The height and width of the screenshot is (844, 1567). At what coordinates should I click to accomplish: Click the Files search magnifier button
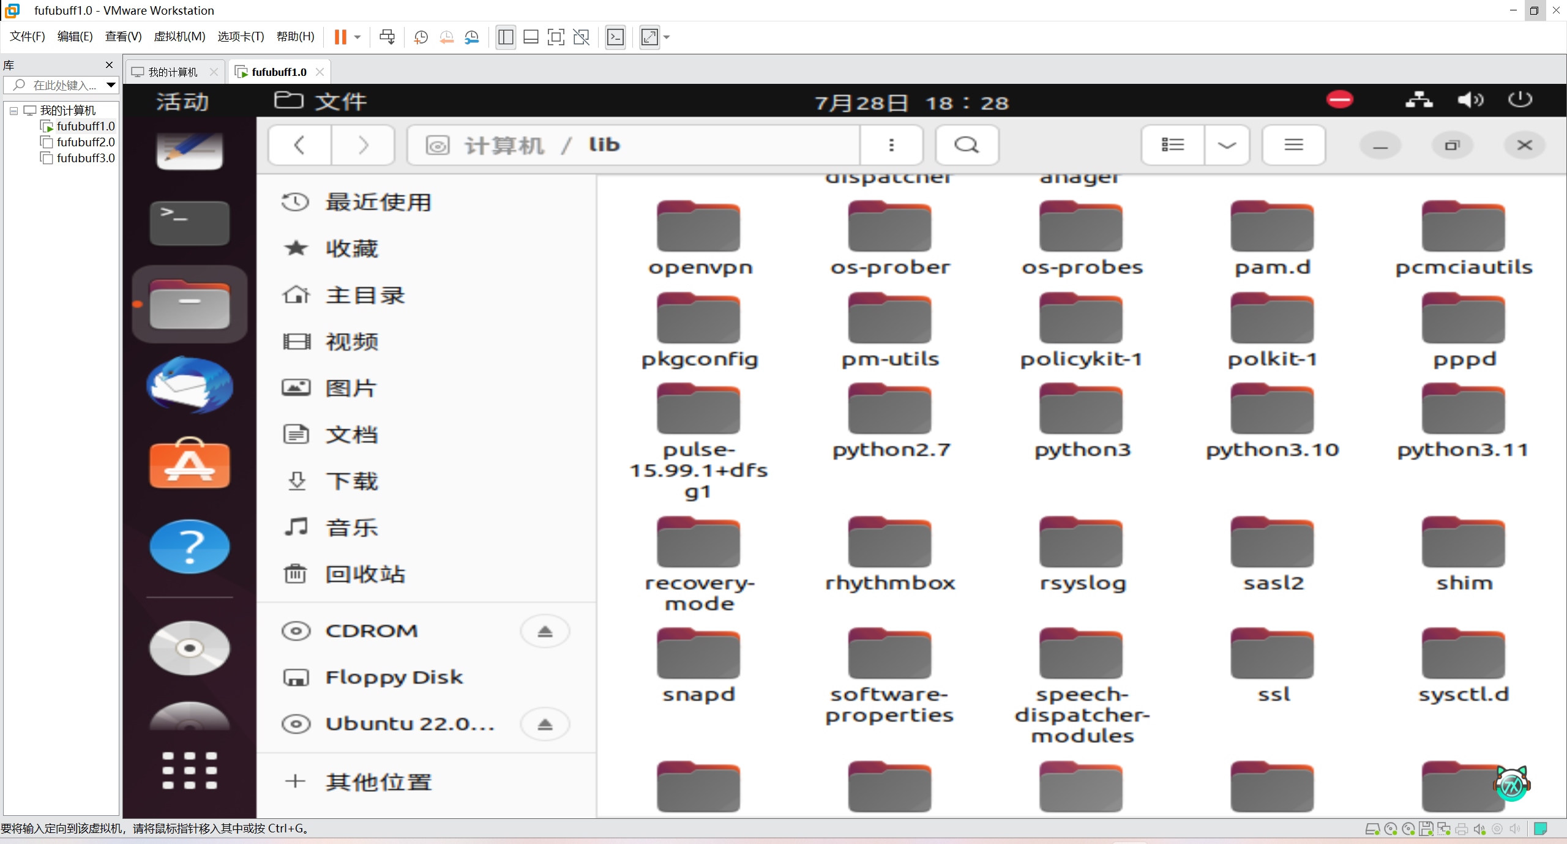pyautogui.click(x=967, y=145)
